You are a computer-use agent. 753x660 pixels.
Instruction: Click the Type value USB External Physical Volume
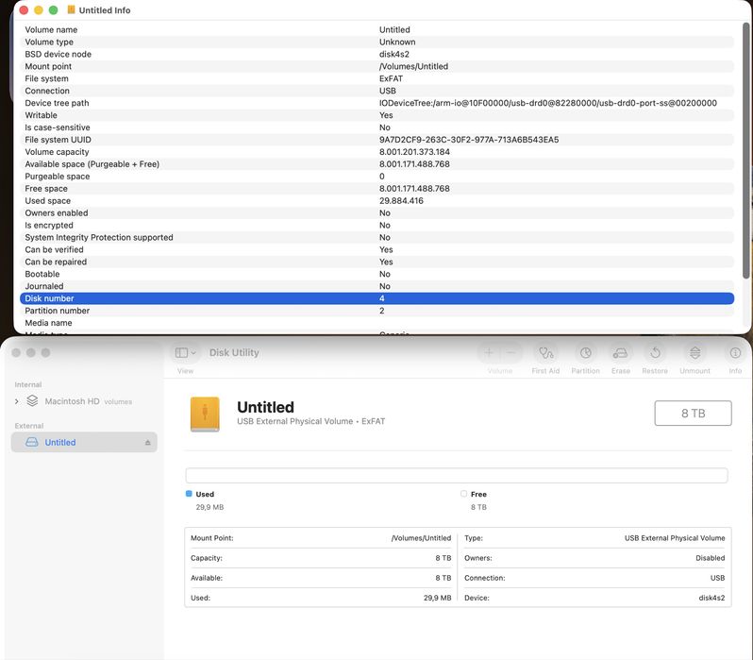675,538
